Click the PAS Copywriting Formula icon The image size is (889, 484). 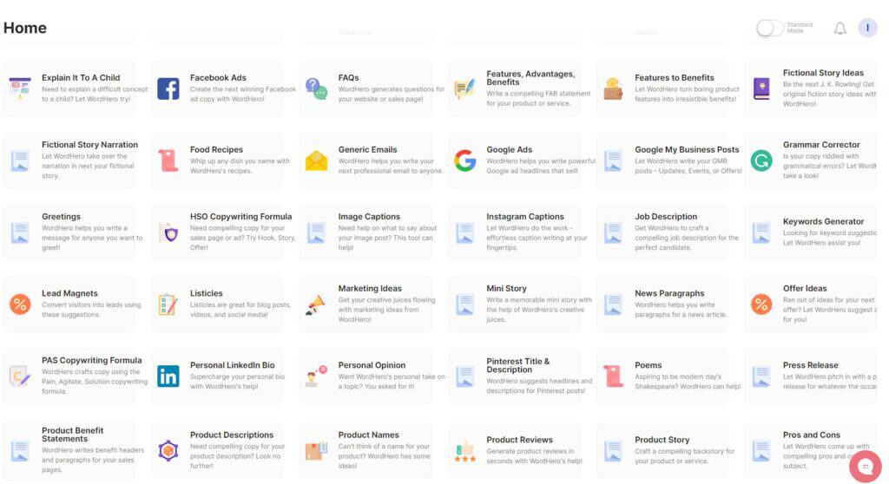tap(20, 376)
